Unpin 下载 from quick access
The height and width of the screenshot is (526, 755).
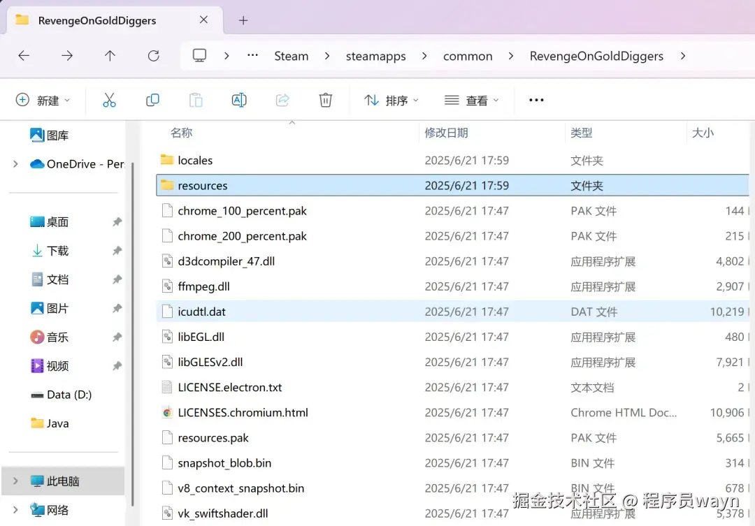117,251
